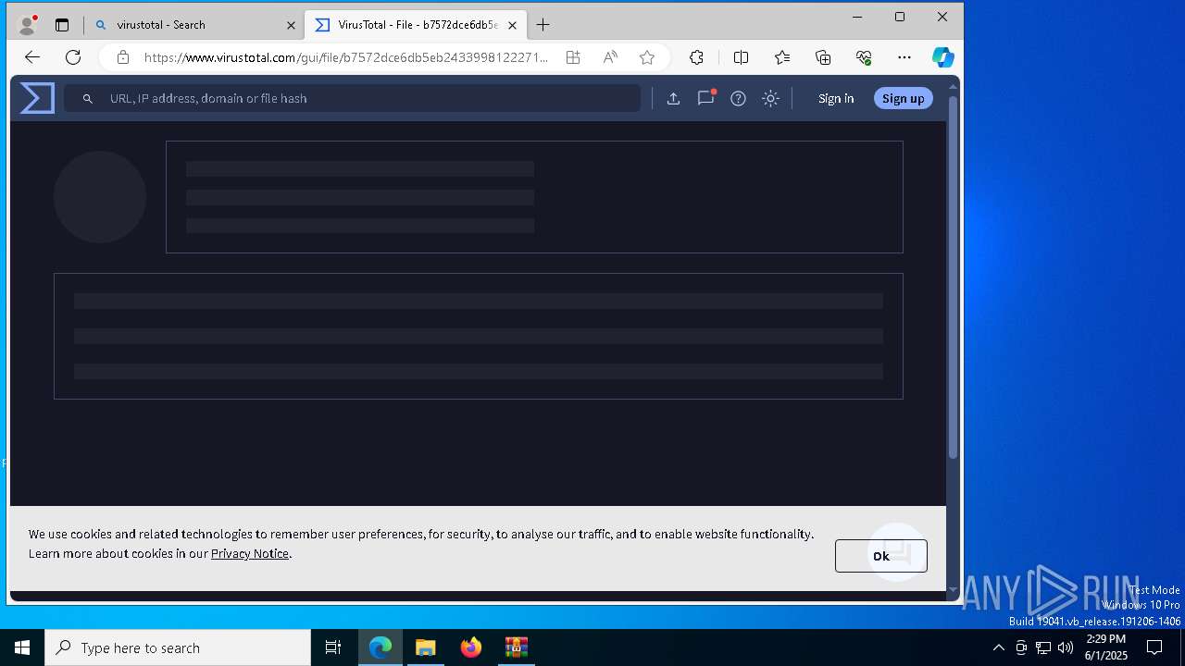This screenshot has height=666, width=1185.
Task: Open the Extensions puzzle icon
Action: [696, 57]
